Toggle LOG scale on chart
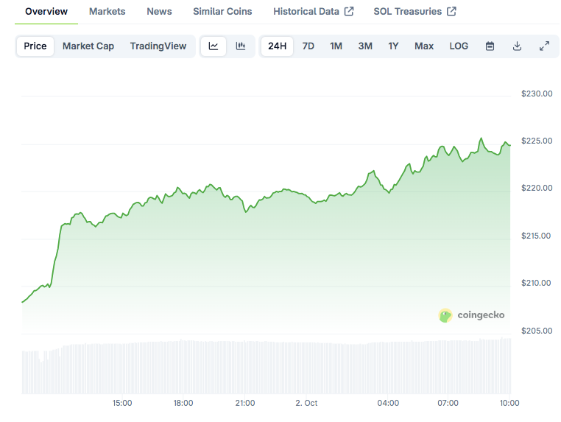 point(459,46)
